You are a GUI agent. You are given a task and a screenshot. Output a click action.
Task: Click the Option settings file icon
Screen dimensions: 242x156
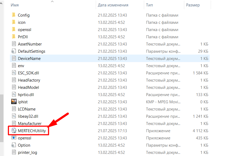coord(14,145)
